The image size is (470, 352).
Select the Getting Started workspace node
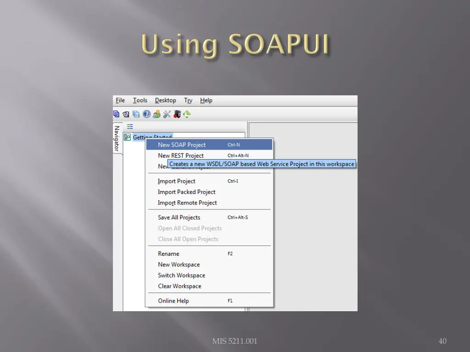tap(152, 137)
